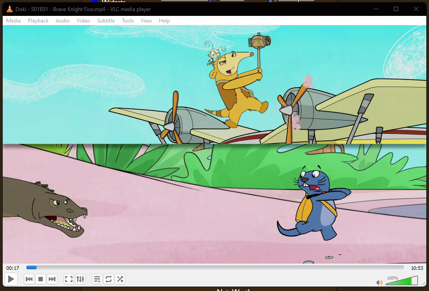This screenshot has height=291, width=429.
Task: Adjust the volume slider level
Action: 402,282
